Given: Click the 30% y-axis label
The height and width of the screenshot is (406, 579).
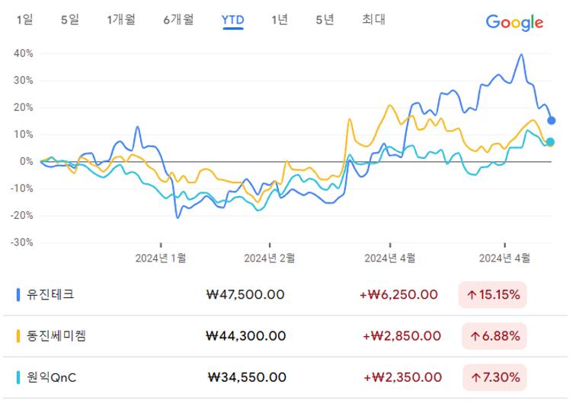Looking at the screenshot, I should (24, 81).
